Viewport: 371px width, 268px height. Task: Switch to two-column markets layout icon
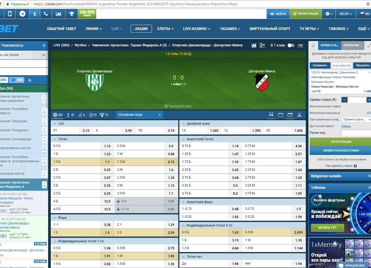tap(290, 115)
